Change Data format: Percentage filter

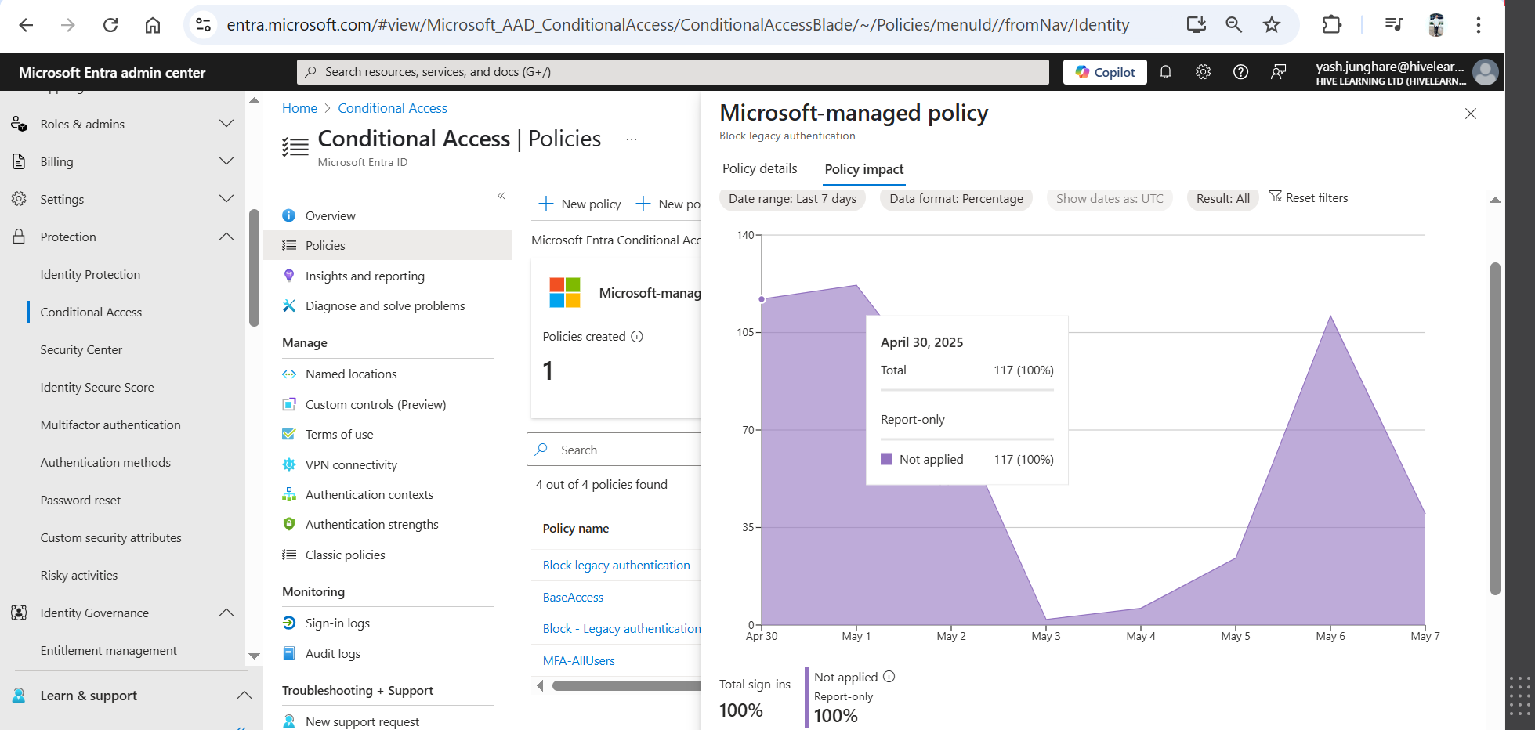pyautogui.click(x=956, y=199)
